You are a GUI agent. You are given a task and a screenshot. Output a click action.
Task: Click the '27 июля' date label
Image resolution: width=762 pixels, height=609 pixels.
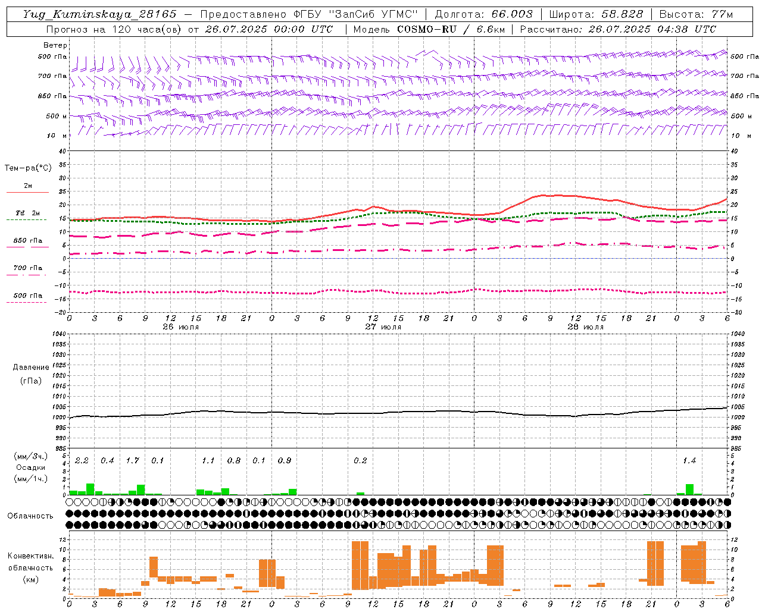(x=383, y=327)
